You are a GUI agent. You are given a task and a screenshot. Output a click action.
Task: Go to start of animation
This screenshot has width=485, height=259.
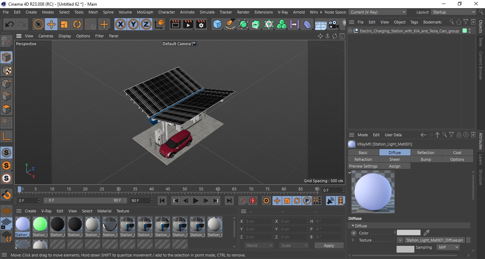click(x=162, y=201)
